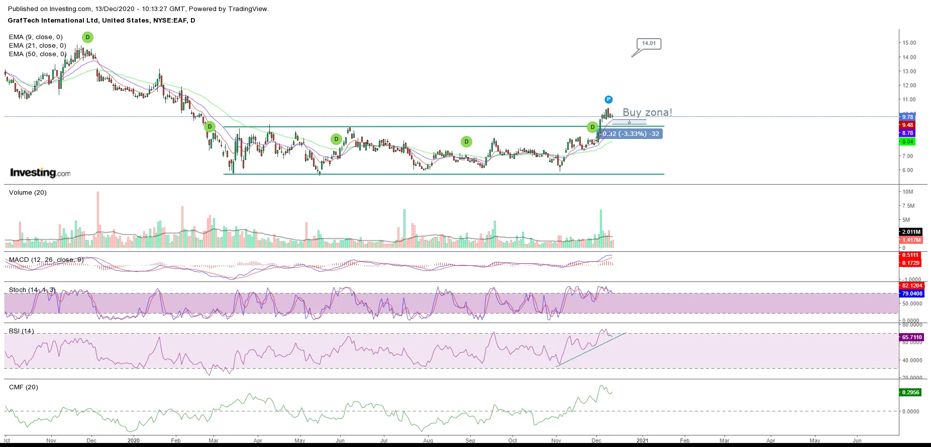
Task: Click the chart title "GrafTech International Ltd"
Action: (53, 21)
